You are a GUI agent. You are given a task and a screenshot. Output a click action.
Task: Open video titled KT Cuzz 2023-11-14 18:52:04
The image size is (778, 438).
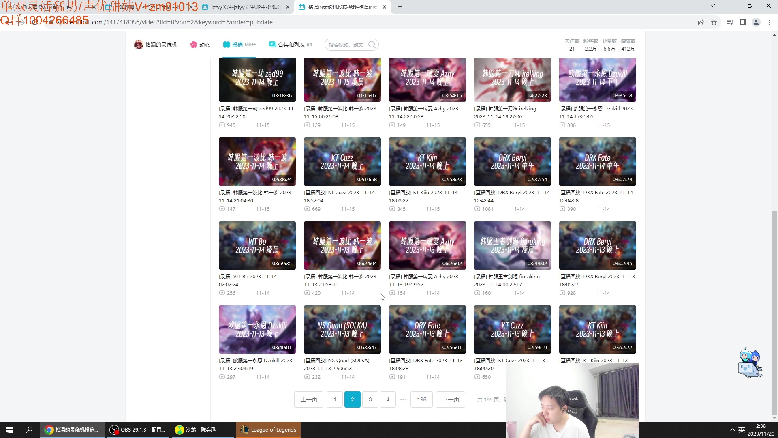pyautogui.click(x=340, y=197)
